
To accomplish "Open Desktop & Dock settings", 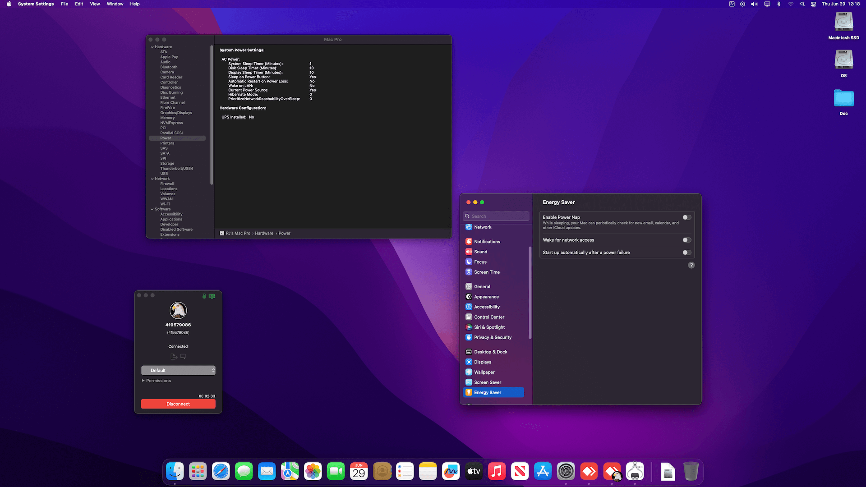I will 493,352.
